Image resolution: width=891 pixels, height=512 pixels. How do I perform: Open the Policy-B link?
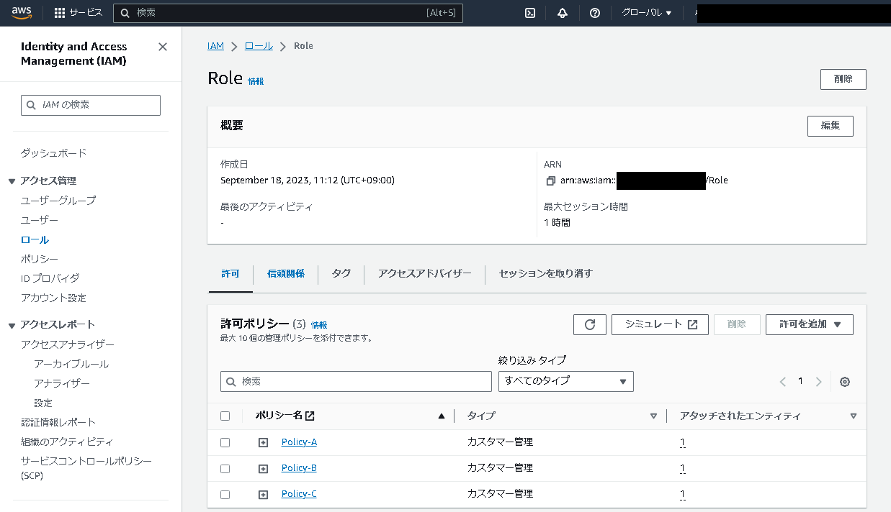299,468
